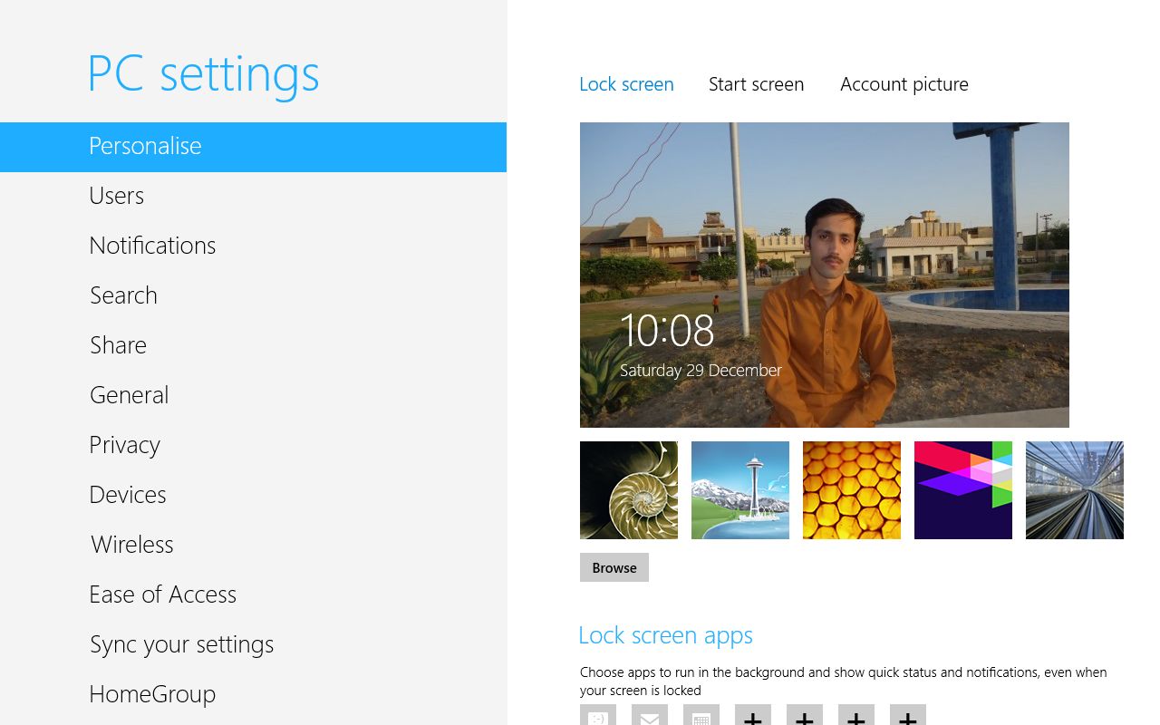Add an app in the first plus slot

pyautogui.click(x=753, y=716)
